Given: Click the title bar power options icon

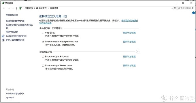Looking at the screenshot, I should pyautogui.click(x=3, y=3).
